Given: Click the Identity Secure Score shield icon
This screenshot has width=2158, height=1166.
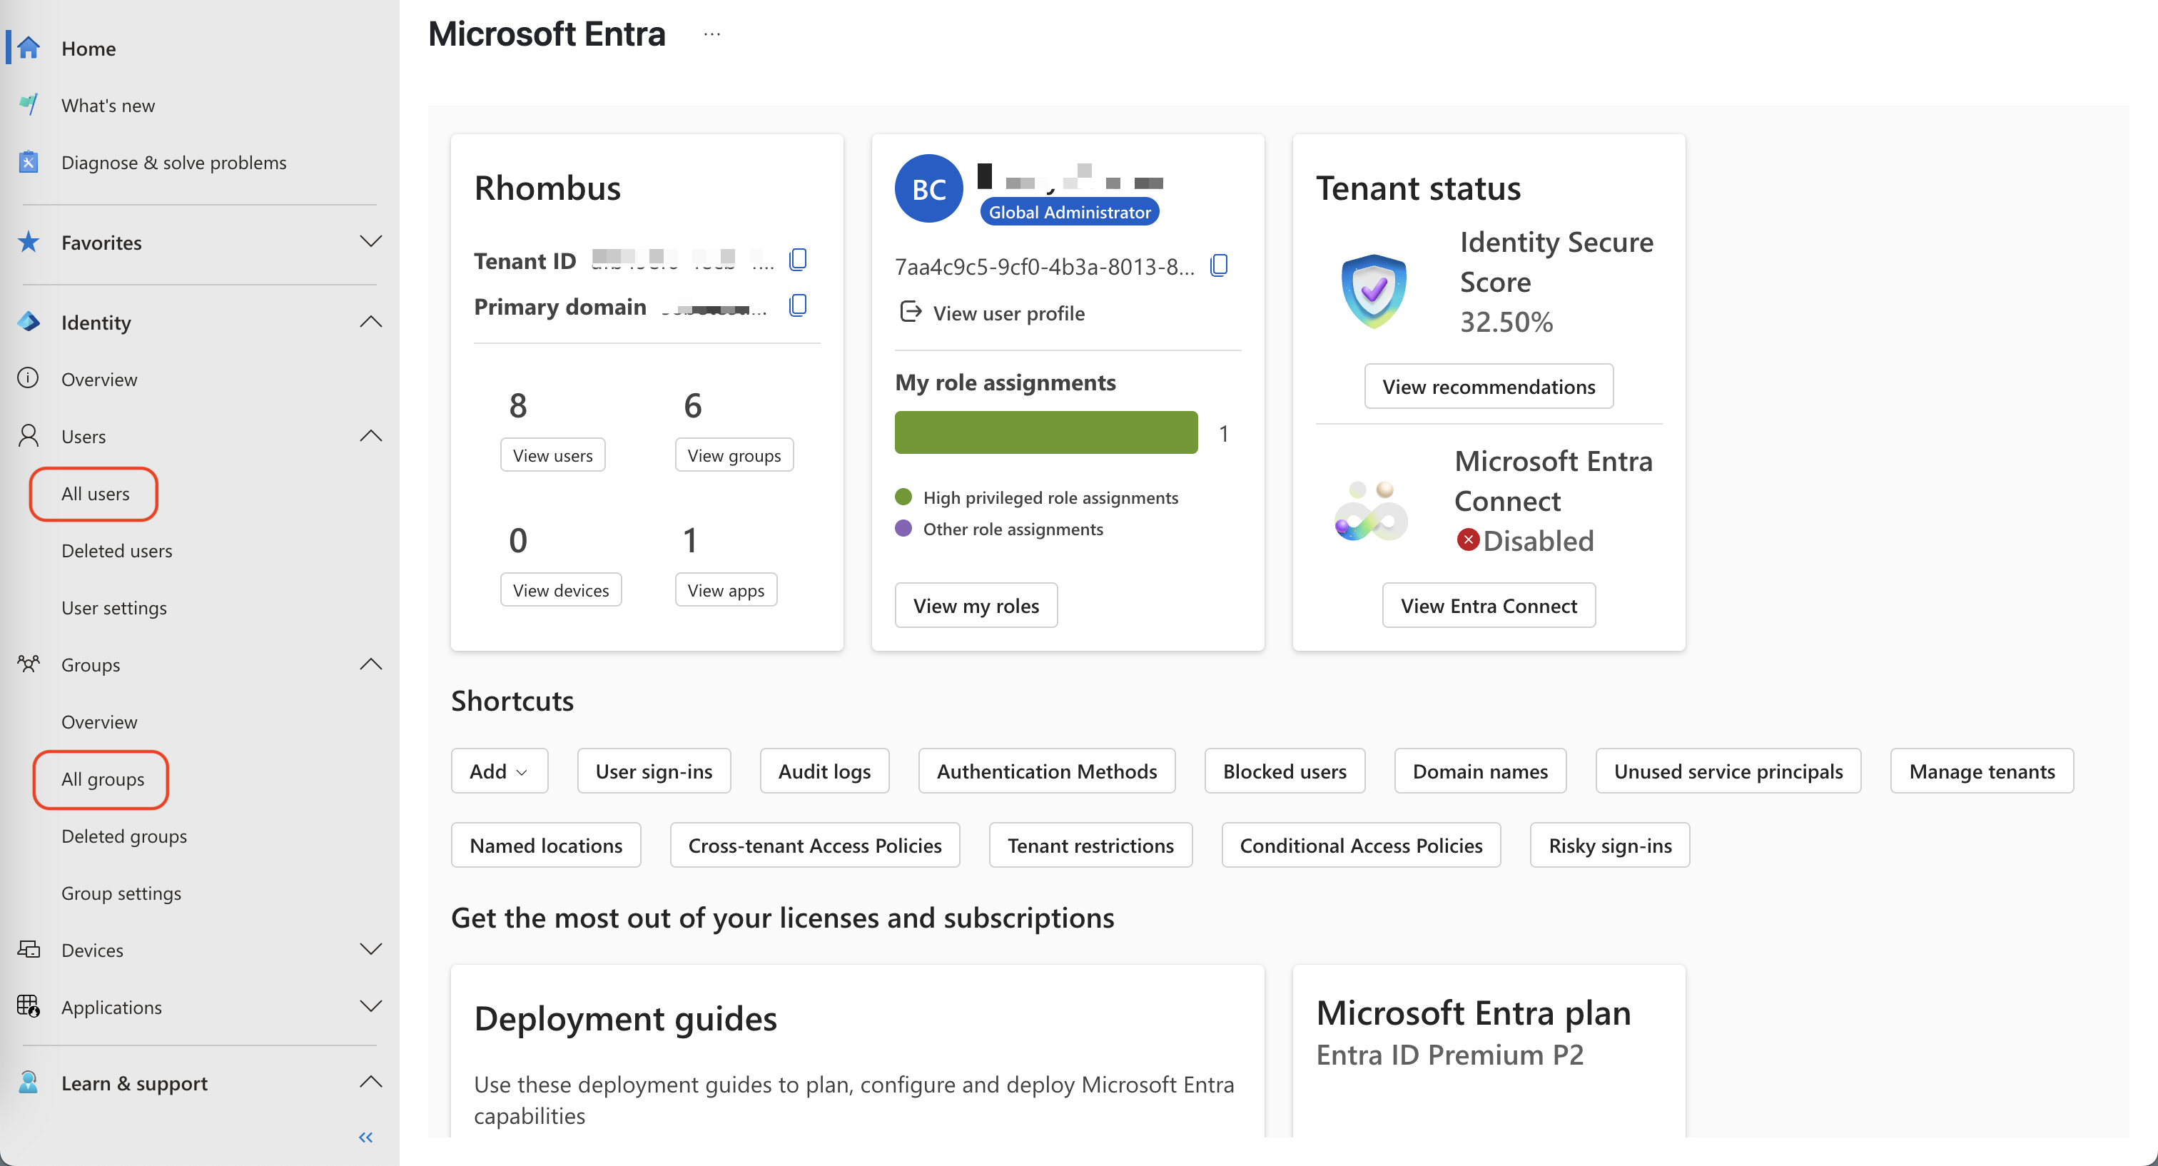Looking at the screenshot, I should coord(1374,290).
